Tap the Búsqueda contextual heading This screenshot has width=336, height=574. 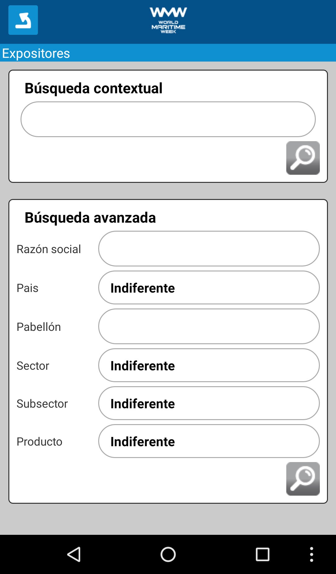[x=93, y=88]
